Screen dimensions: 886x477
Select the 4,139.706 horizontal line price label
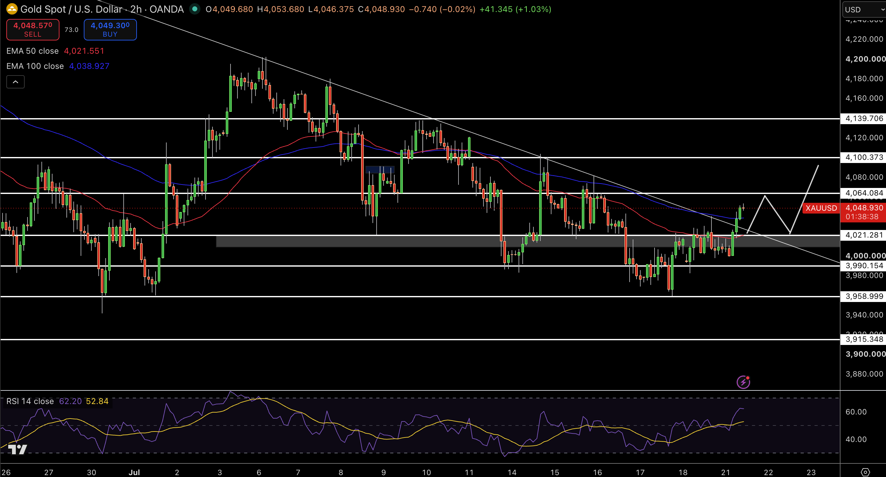864,118
